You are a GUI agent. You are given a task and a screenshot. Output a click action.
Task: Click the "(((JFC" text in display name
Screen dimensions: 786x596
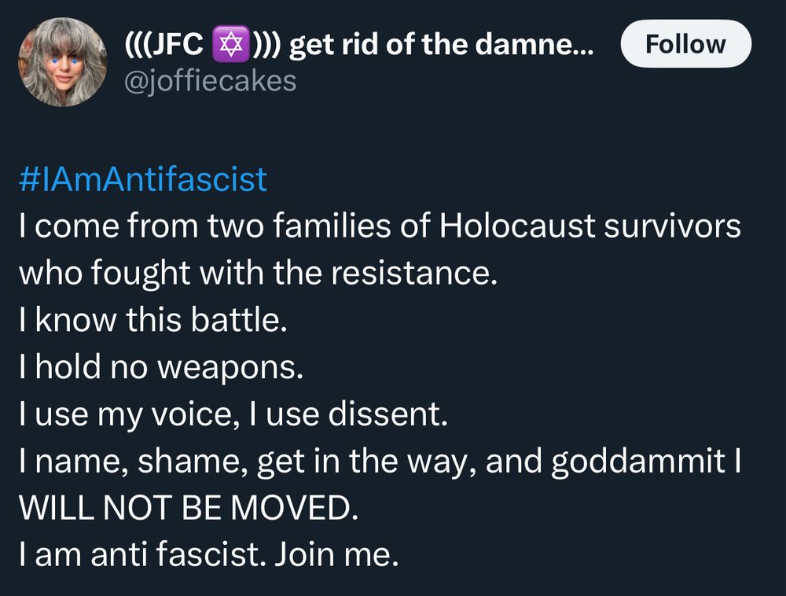coord(163,46)
